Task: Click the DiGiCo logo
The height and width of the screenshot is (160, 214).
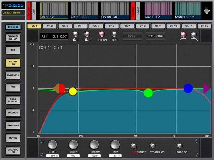Action: 13,6
